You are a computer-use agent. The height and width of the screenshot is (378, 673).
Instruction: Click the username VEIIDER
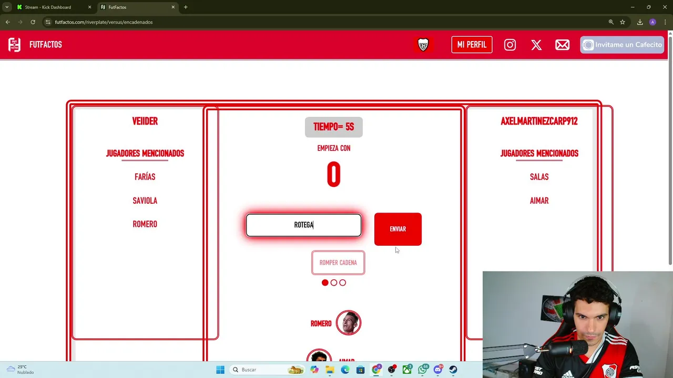(x=145, y=121)
